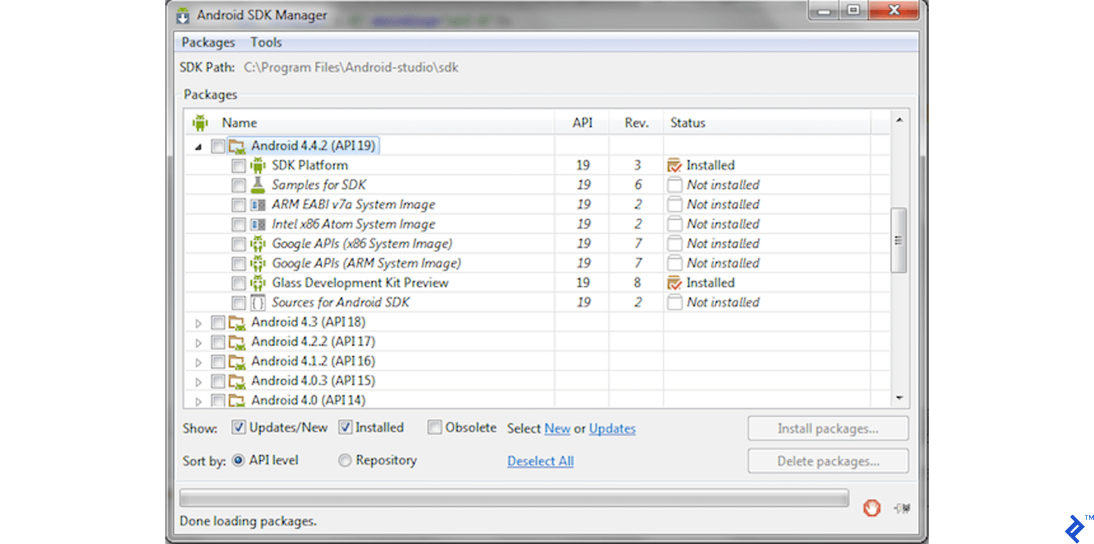Collapse the Android 4.4.2 (API 19) node

(198, 147)
